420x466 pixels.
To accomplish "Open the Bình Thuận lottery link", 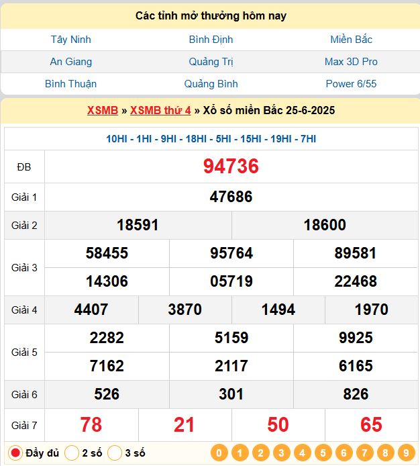I will click(70, 84).
